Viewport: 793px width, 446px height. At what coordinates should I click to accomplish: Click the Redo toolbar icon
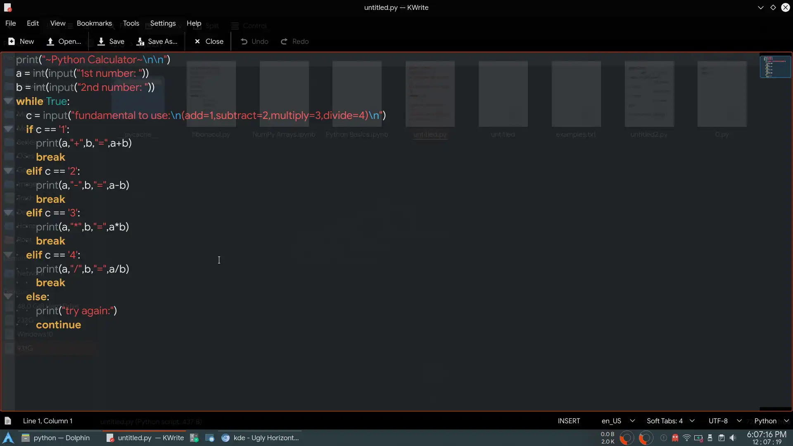[x=284, y=41]
